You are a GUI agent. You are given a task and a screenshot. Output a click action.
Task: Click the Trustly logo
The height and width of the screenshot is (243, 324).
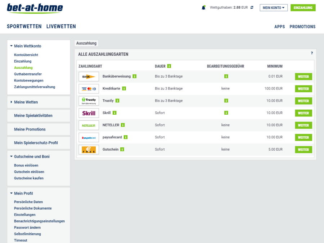tap(89, 101)
